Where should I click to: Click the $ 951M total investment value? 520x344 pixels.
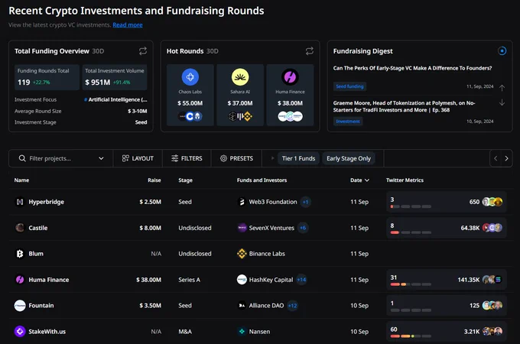point(98,83)
